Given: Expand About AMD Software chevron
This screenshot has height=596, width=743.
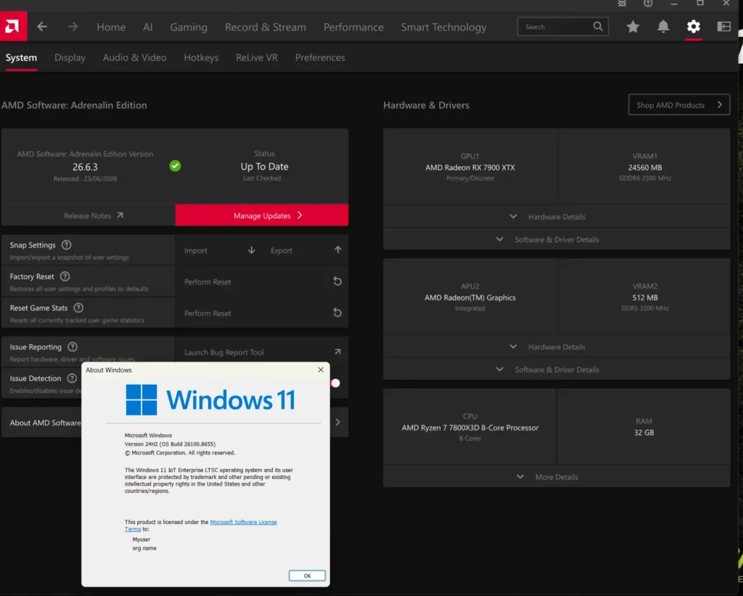Looking at the screenshot, I should click(338, 422).
